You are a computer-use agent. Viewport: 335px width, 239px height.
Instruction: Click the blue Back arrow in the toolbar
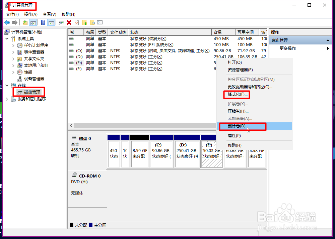click(x=7, y=22)
